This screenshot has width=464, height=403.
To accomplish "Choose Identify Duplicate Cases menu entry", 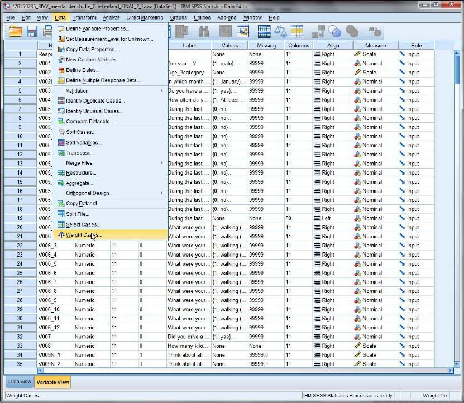I will [x=110, y=100].
